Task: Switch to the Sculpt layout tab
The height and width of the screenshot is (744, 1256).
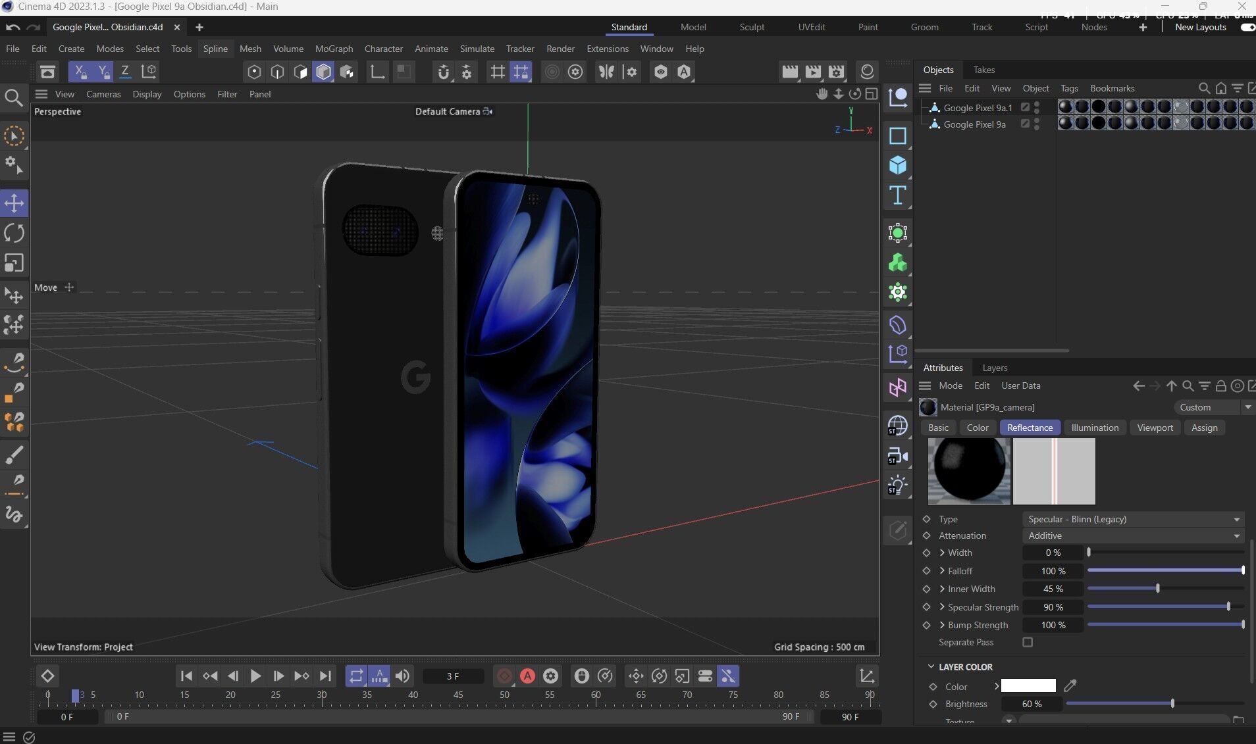Action: click(752, 27)
